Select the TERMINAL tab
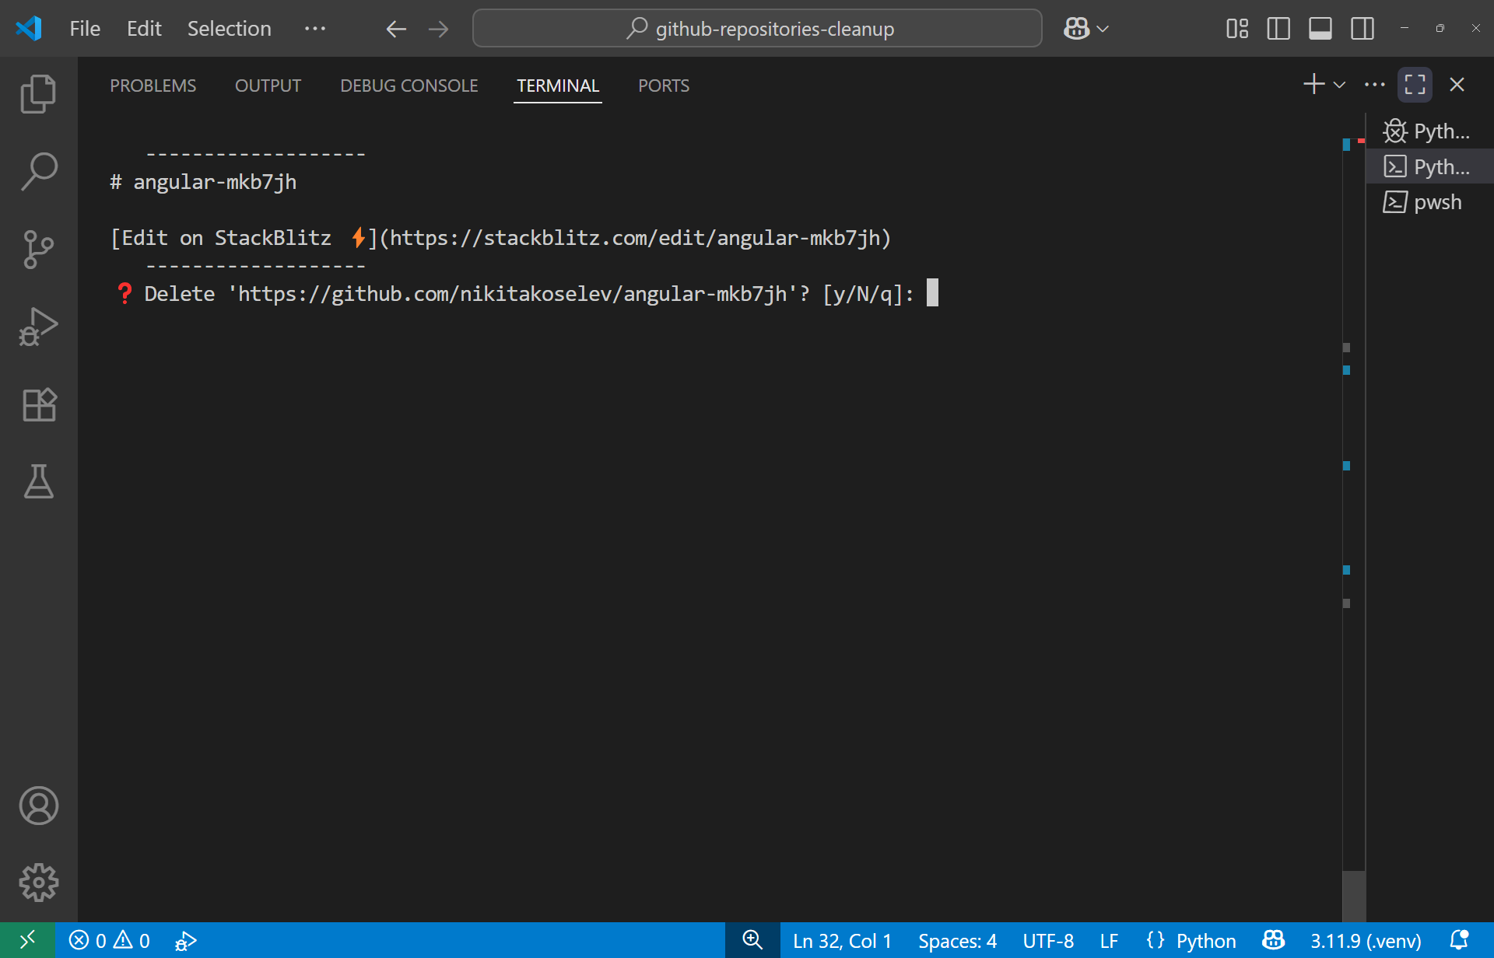This screenshot has height=958, width=1494. pos(558,86)
